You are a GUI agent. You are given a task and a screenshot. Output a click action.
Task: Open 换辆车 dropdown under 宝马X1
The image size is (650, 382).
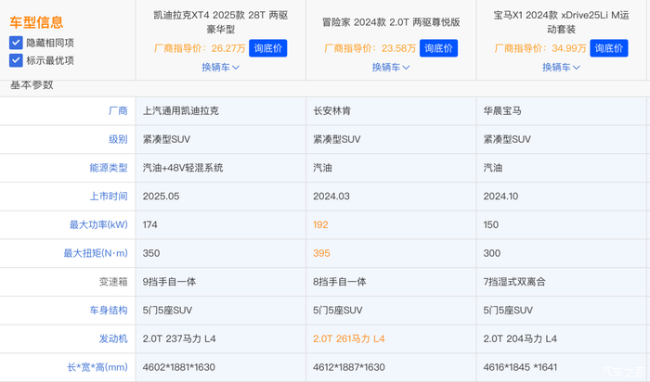point(562,67)
